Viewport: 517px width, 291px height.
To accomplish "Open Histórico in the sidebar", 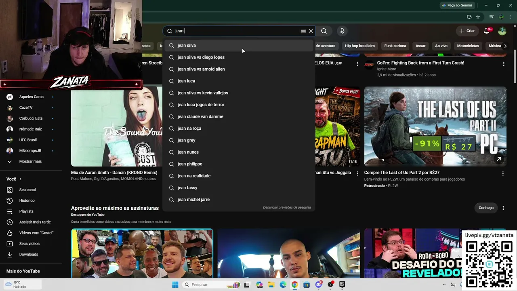I will [27, 200].
